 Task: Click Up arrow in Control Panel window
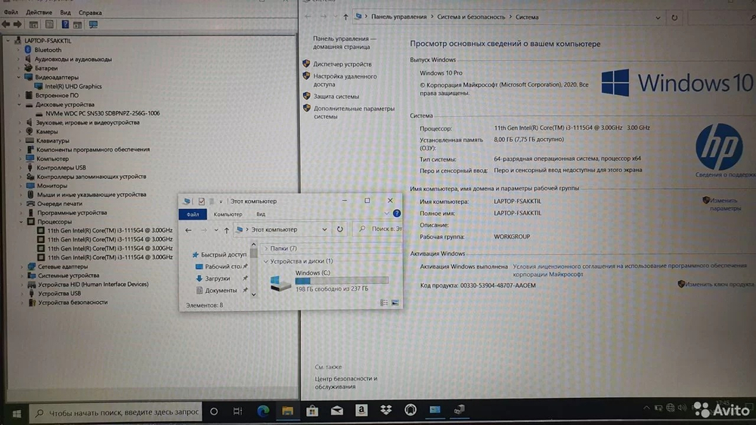[x=345, y=17]
